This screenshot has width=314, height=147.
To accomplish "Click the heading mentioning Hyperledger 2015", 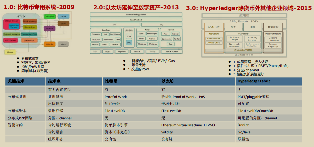I will coord(249,8).
